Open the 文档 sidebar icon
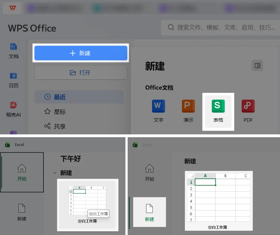The image size is (280, 235). [13, 51]
